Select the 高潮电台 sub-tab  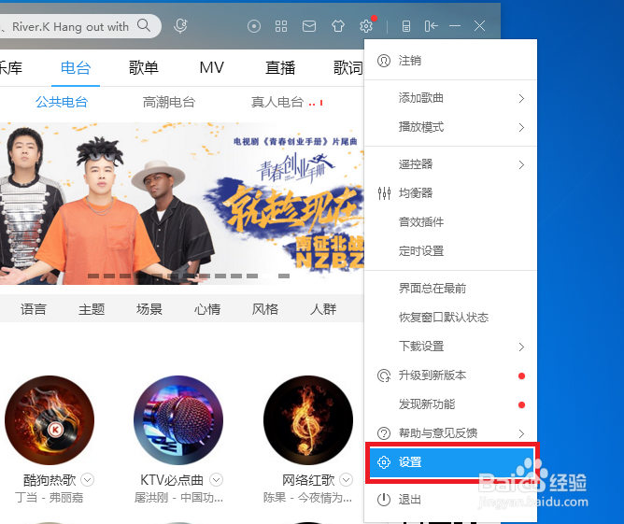tap(169, 102)
